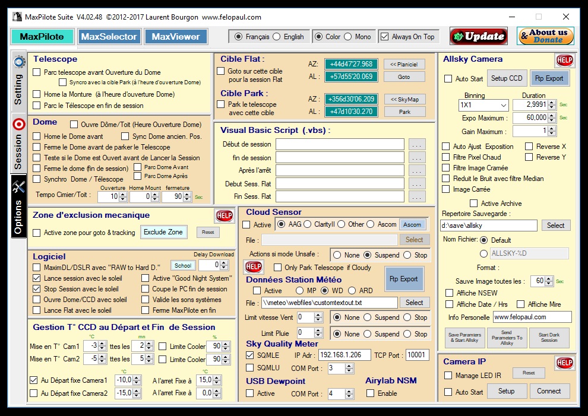
Task: Click the << Planiciel button
Action: pyautogui.click(x=404, y=64)
